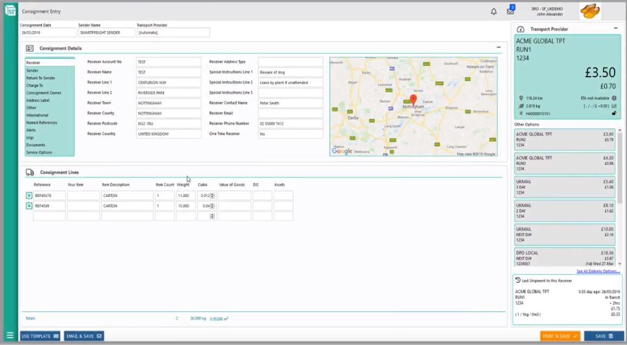
Task: Click the Transport Provider gauge icon
Action: pyautogui.click(x=520, y=29)
